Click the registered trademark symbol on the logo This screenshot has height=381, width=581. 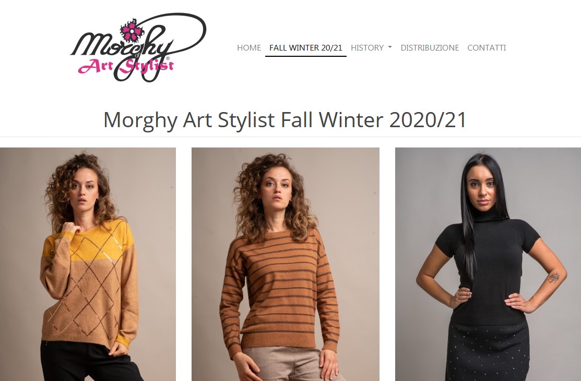pos(168,58)
